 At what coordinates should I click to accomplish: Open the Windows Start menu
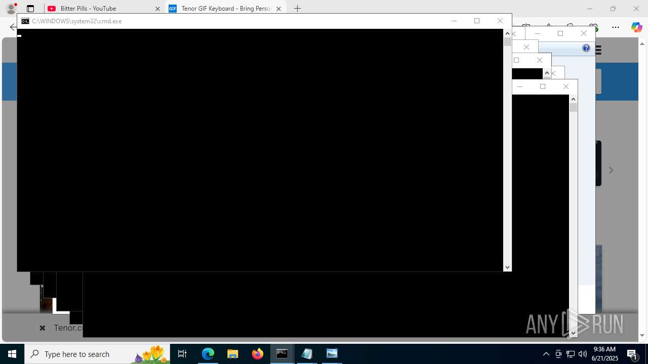[12, 354]
